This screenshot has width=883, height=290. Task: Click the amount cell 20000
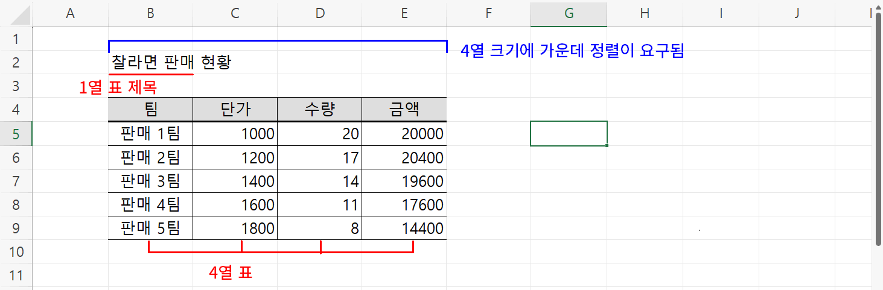(404, 133)
